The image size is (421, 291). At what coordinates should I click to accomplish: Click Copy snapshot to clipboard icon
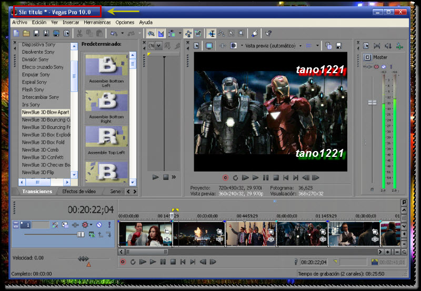click(328, 46)
